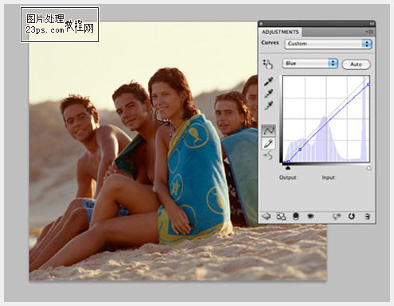Viewport: 394px width, 306px height.
Task: Pick the white point eyedropper
Action: [x=268, y=106]
